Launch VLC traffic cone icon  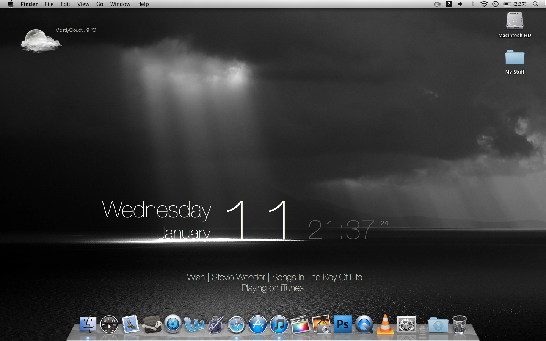click(x=385, y=324)
